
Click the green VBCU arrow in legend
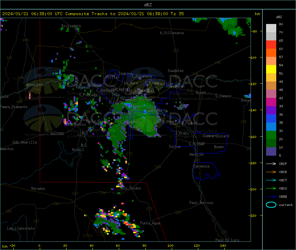pos(271,188)
